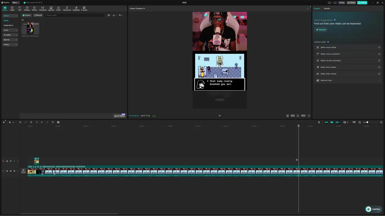Toggle Make colors better option
385x216 pixels.
[379, 47]
